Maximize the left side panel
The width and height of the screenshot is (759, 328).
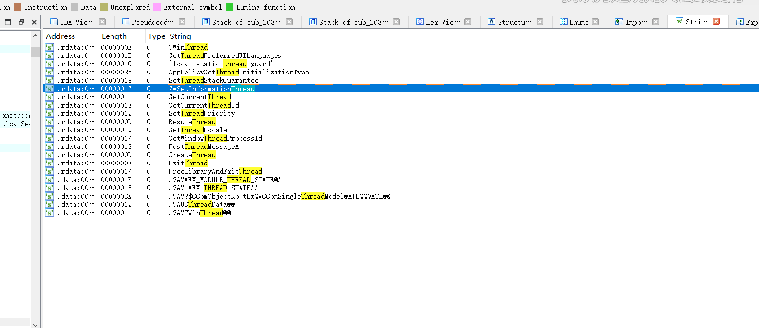pyautogui.click(x=8, y=22)
